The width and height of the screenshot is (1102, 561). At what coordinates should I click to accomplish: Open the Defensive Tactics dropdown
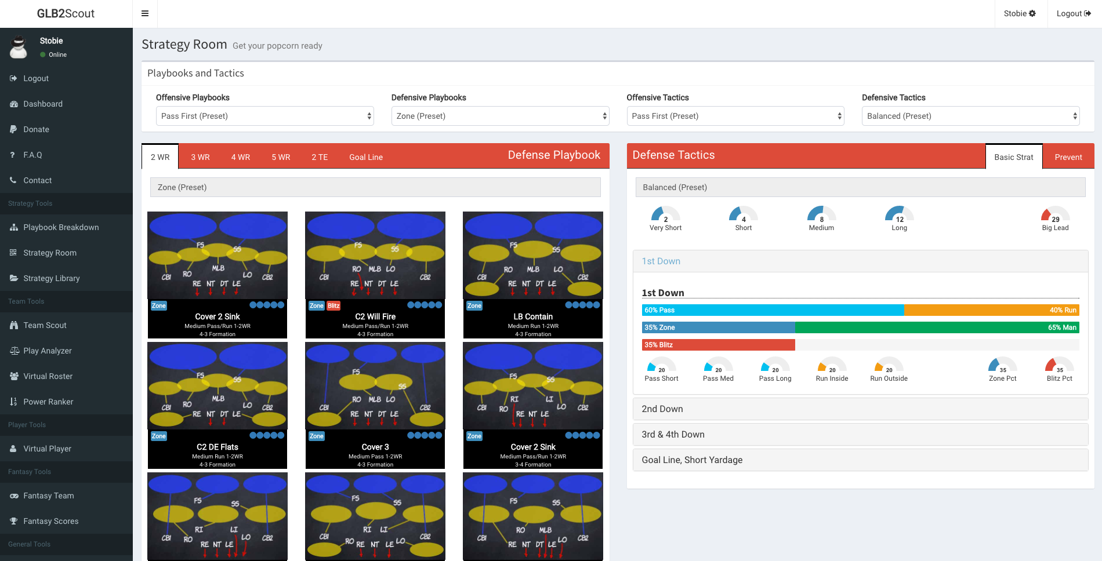[970, 116]
